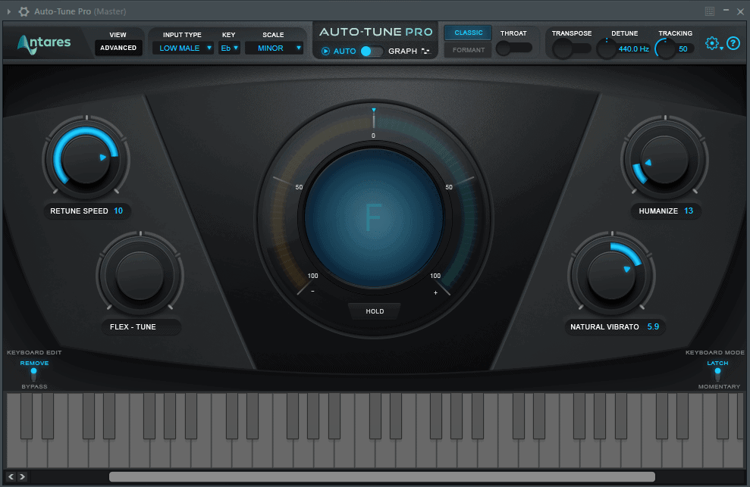750x487 pixels.
Task: Switch to the CLASSIC tab
Action: pos(467,33)
